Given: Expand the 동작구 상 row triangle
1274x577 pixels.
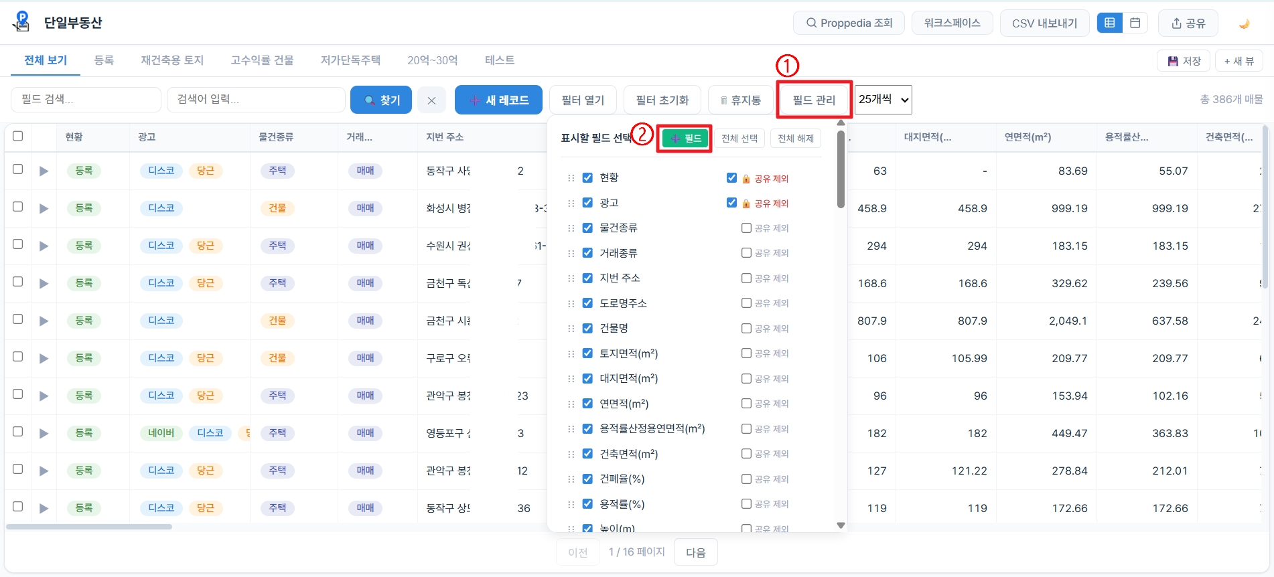Looking at the screenshot, I should (44, 508).
